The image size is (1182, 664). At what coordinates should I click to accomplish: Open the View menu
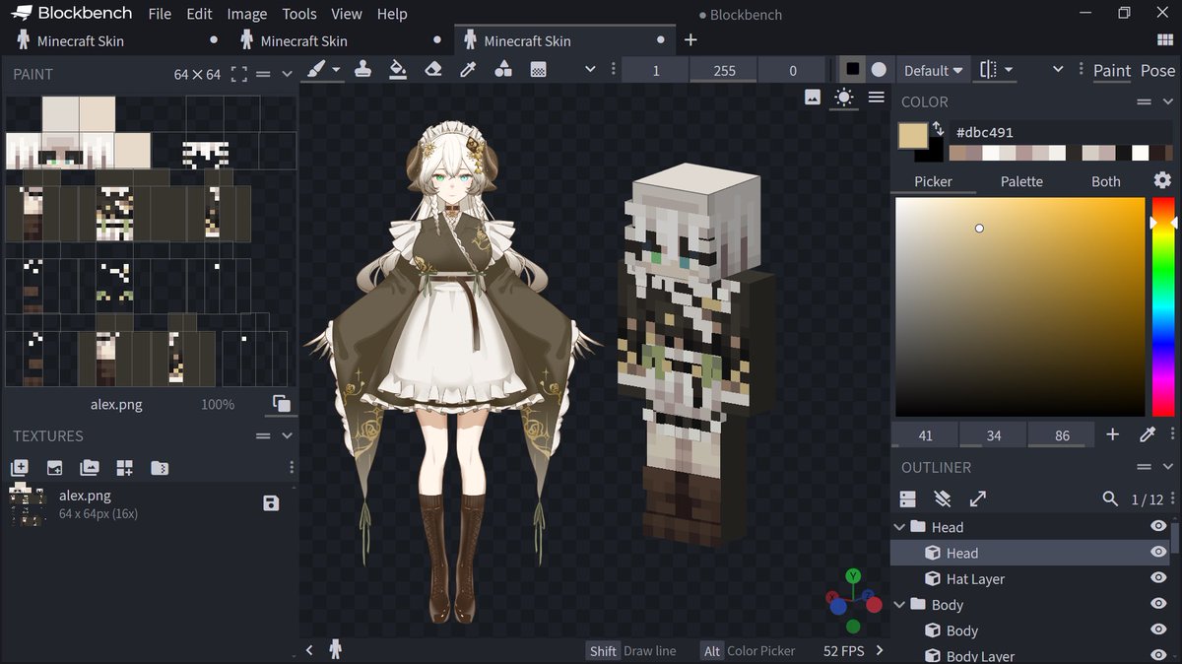point(347,14)
